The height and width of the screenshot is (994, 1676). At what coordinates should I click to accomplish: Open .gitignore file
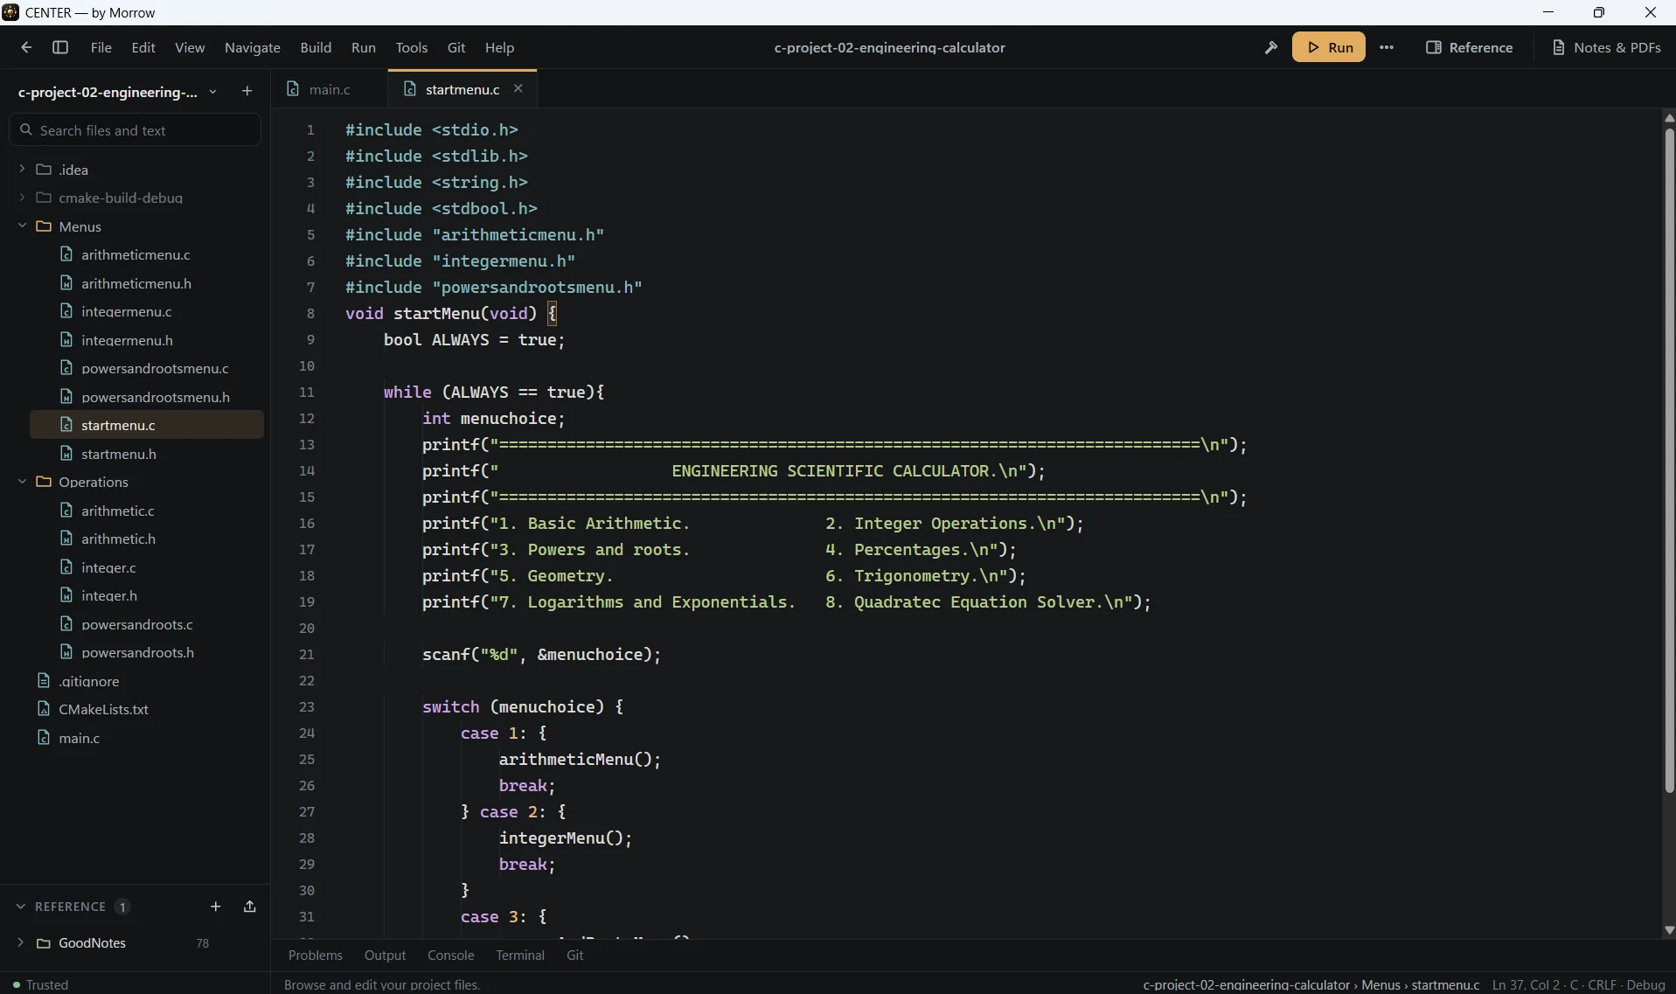click(88, 681)
